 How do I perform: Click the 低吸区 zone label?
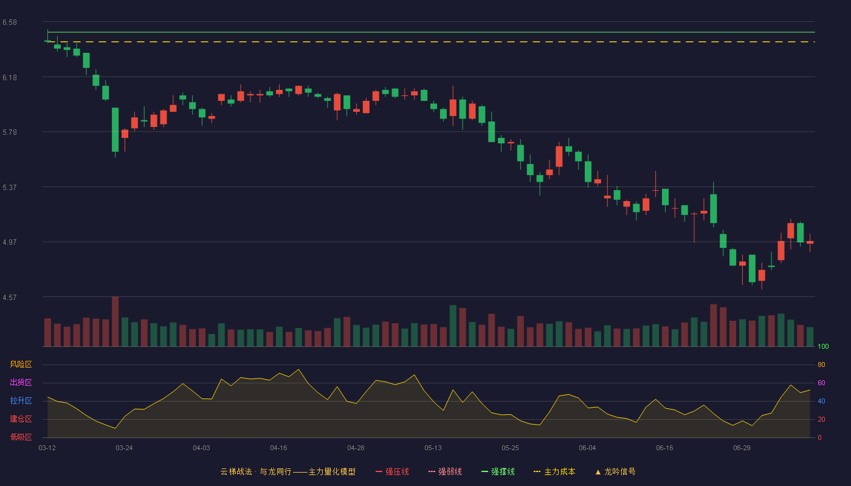pos(21,437)
